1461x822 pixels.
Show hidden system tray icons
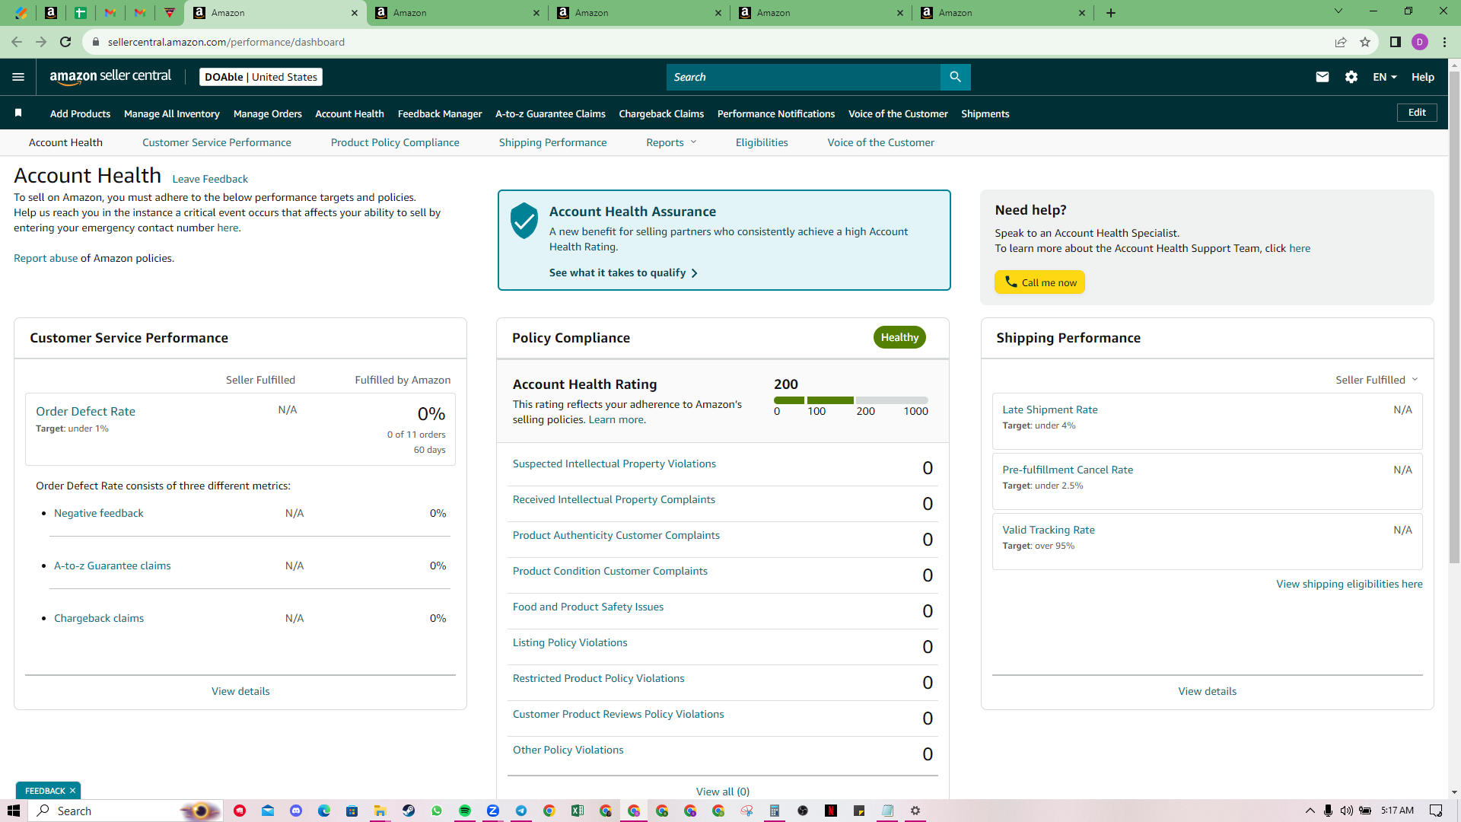tap(1310, 811)
